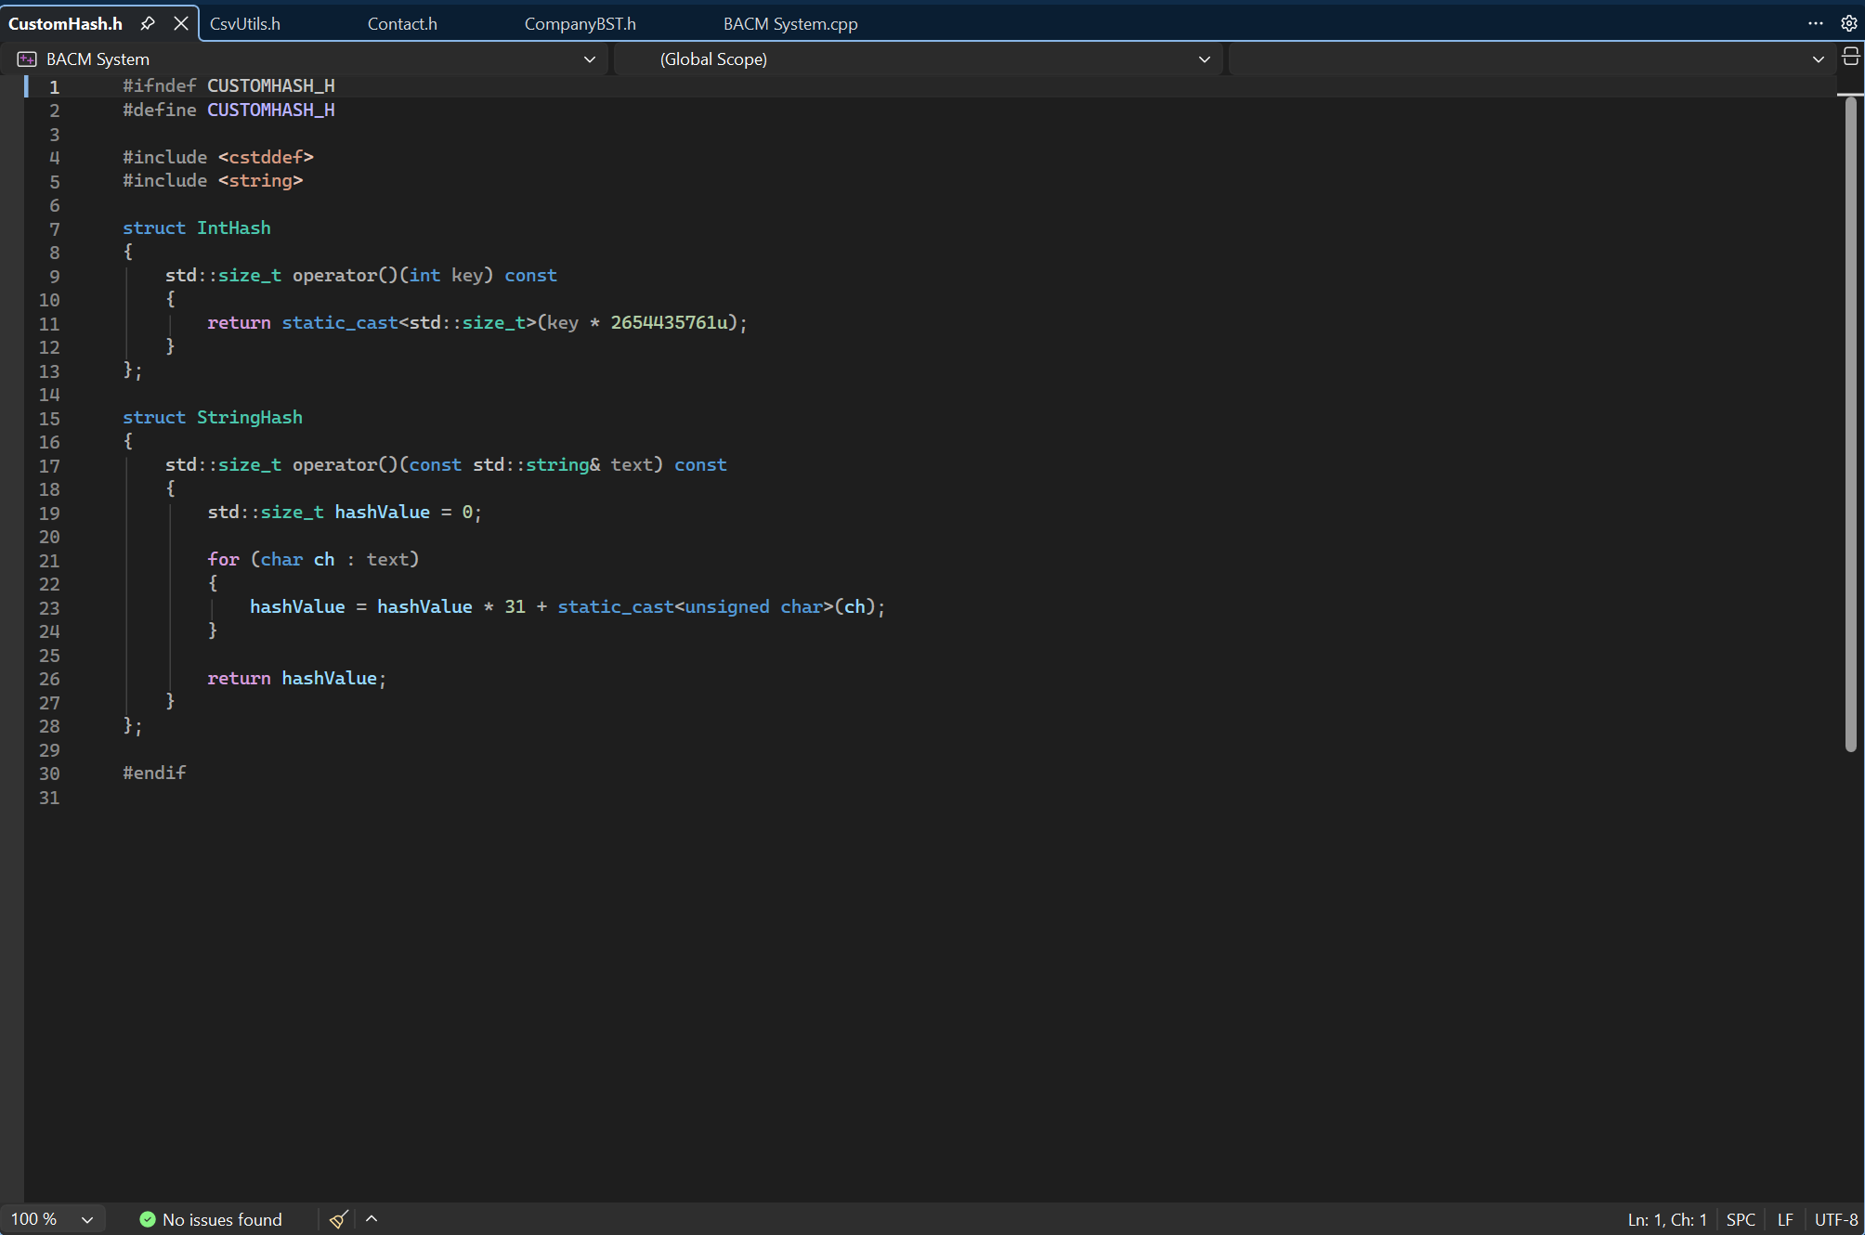Click the BACM System project icon
This screenshot has width=1865, height=1235.
27,59
